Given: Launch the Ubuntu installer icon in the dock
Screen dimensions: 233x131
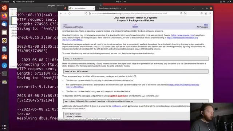Looking at the screenshot, I should 4,8.
